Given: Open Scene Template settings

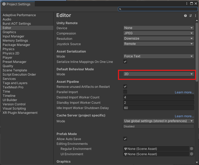Looking at the screenshot, I should [x=15, y=70].
